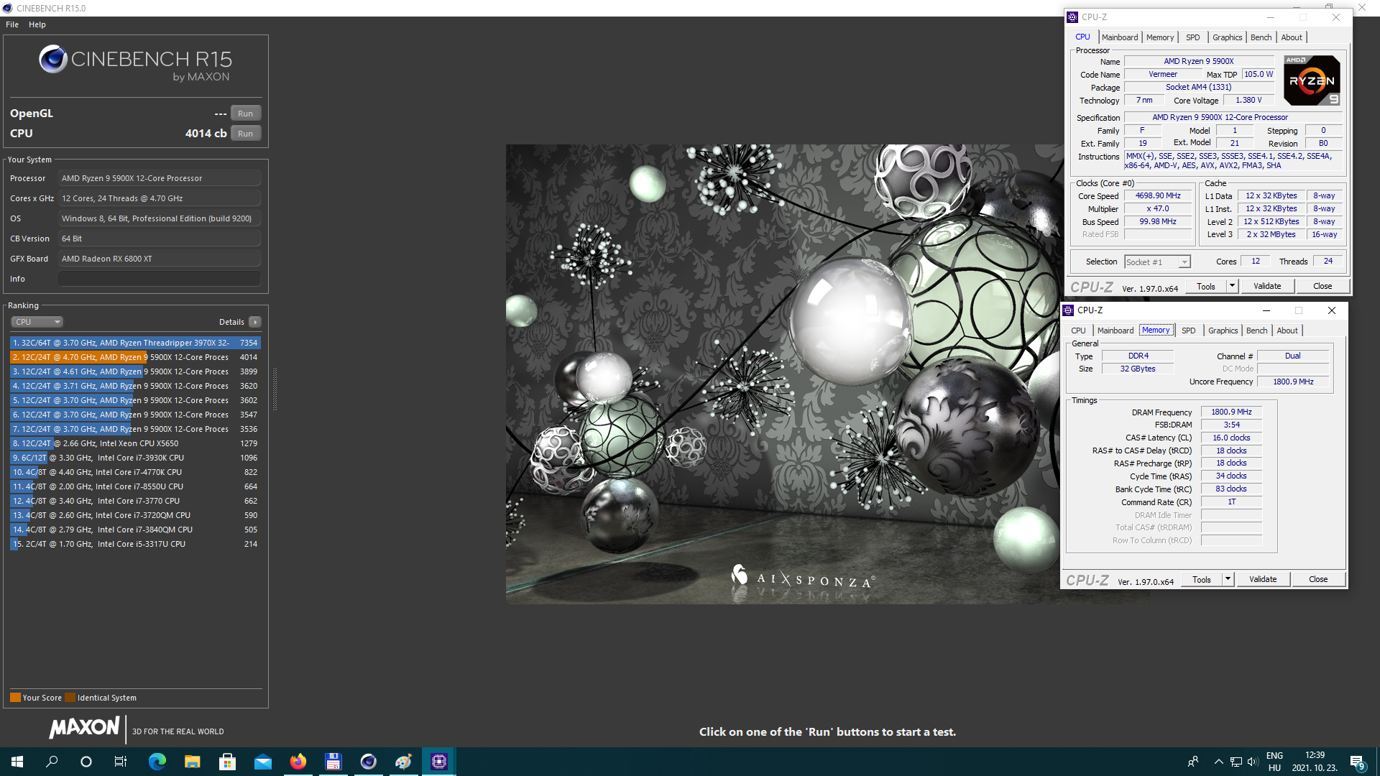Launch Firefox from taskbar

298,762
